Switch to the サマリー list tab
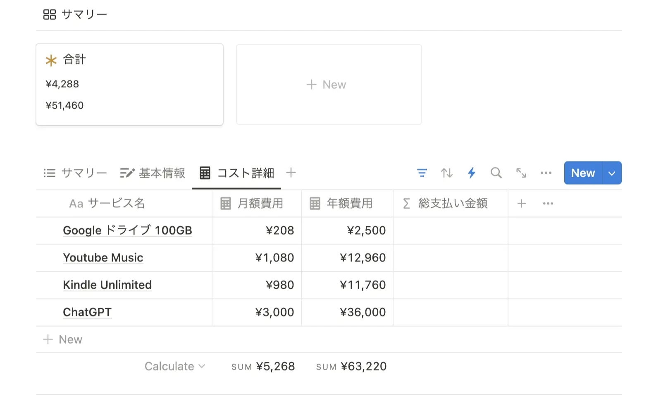 tap(75, 173)
